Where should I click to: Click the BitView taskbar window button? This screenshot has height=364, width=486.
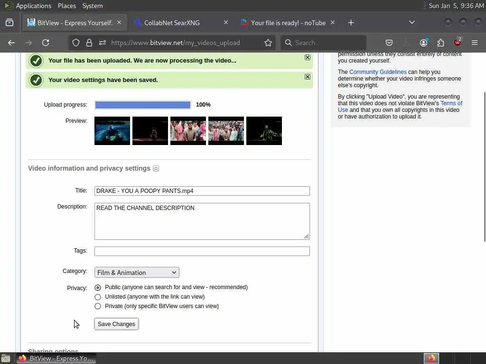56,358
